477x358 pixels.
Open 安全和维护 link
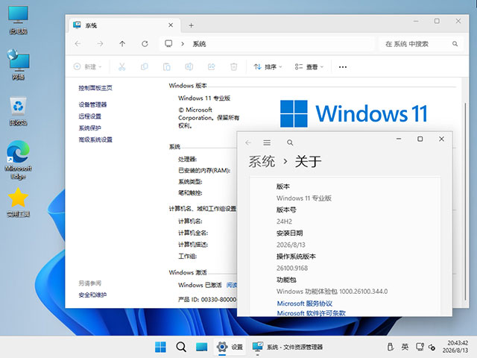(92, 295)
